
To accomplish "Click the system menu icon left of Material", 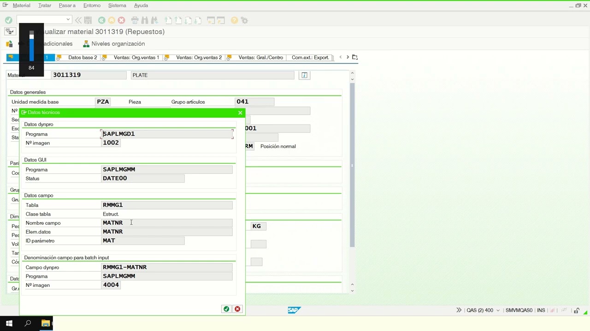I will click(x=6, y=5).
